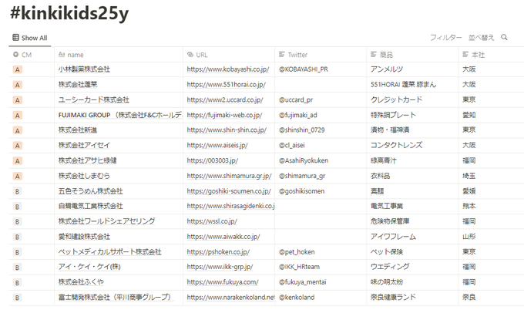Image resolution: width=524 pixels, height=320 pixels.
Task: Open page 株式会社新進
Action: point(78,130)
